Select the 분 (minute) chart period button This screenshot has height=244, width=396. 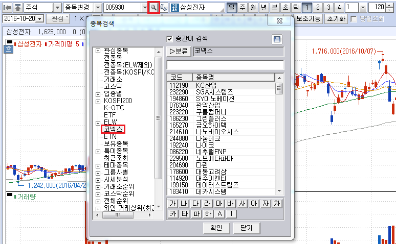pyautogui.click(x=274, y=8)
